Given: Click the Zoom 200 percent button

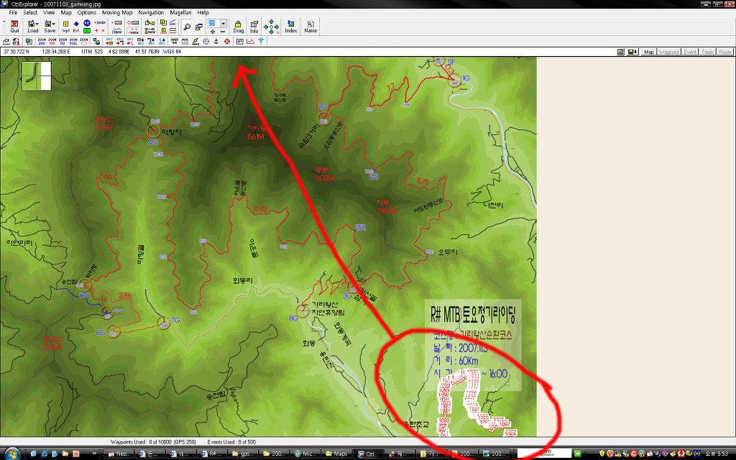Looking at the screenshot, I should (42, 41).
